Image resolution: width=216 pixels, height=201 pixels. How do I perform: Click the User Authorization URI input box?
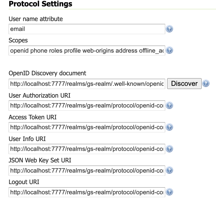[87, 105]
